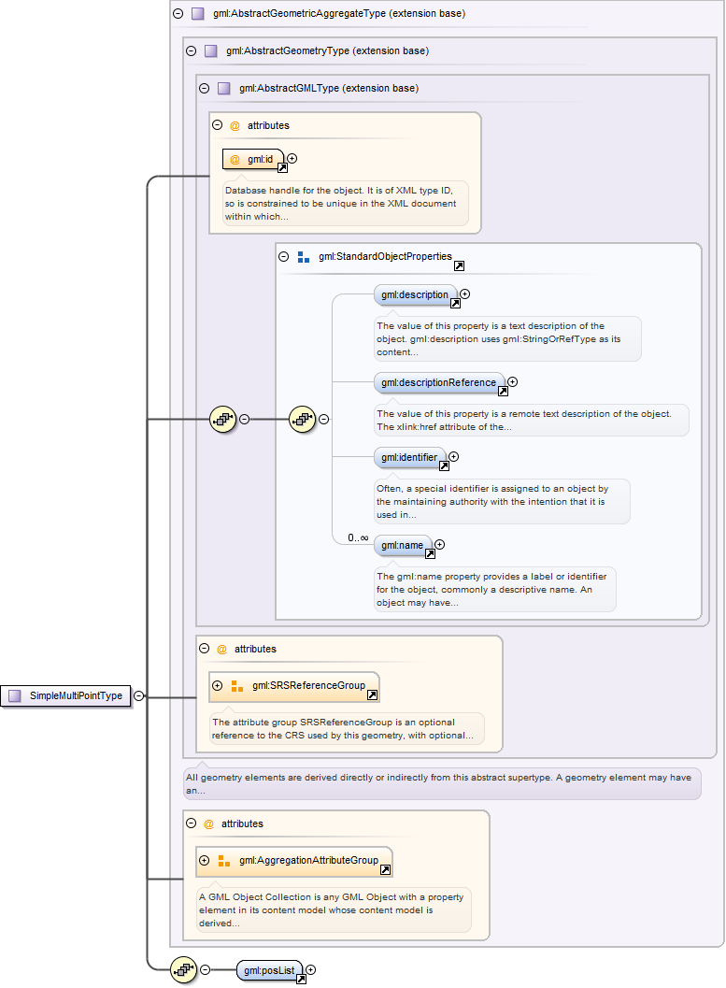Click the SimpleMultiPointType type box

click(65, 695)
